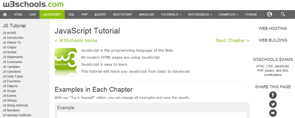Go to the home icon in navbar

[5, 14]
